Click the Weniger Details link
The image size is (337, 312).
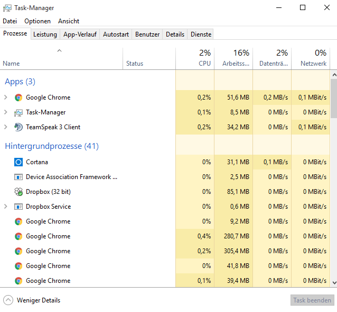[x=39, y=300]
